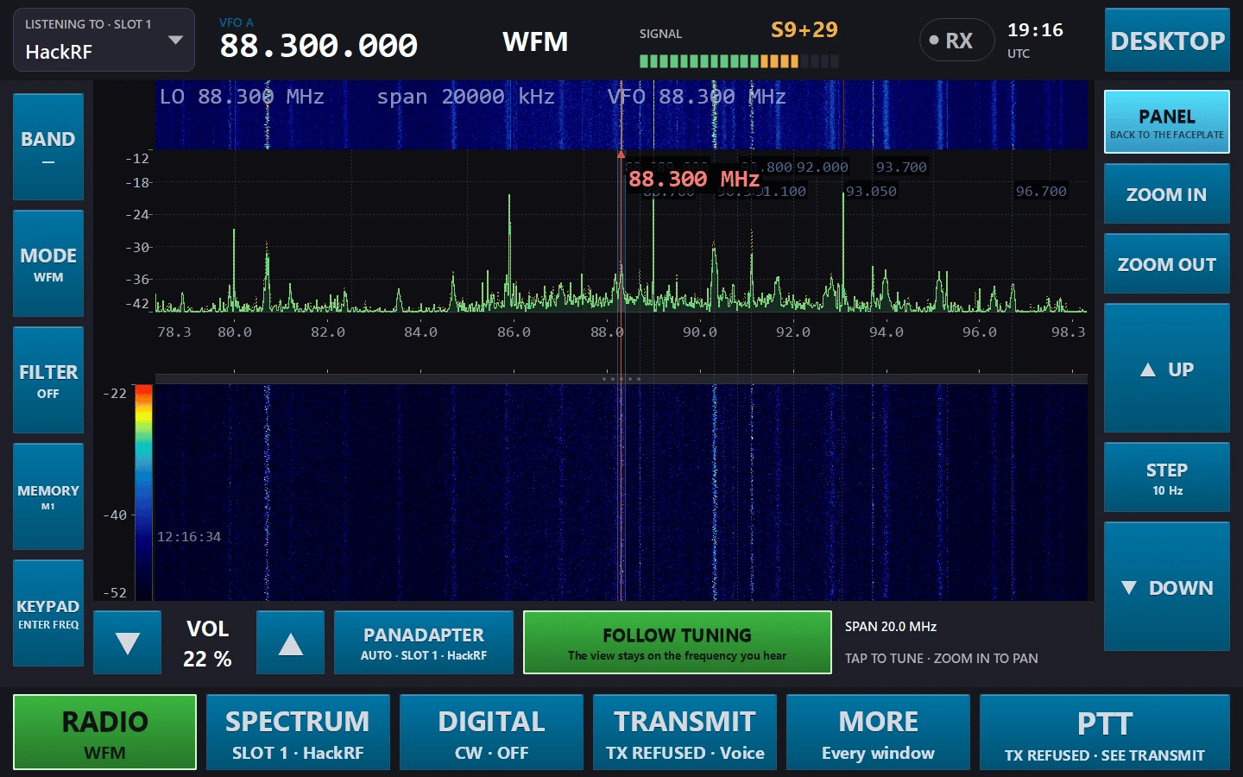Switch to the RADIO WFM tab

tap(105, 732)
